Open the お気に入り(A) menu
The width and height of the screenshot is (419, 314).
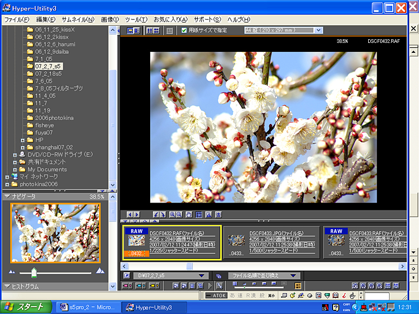coord(171,19)
